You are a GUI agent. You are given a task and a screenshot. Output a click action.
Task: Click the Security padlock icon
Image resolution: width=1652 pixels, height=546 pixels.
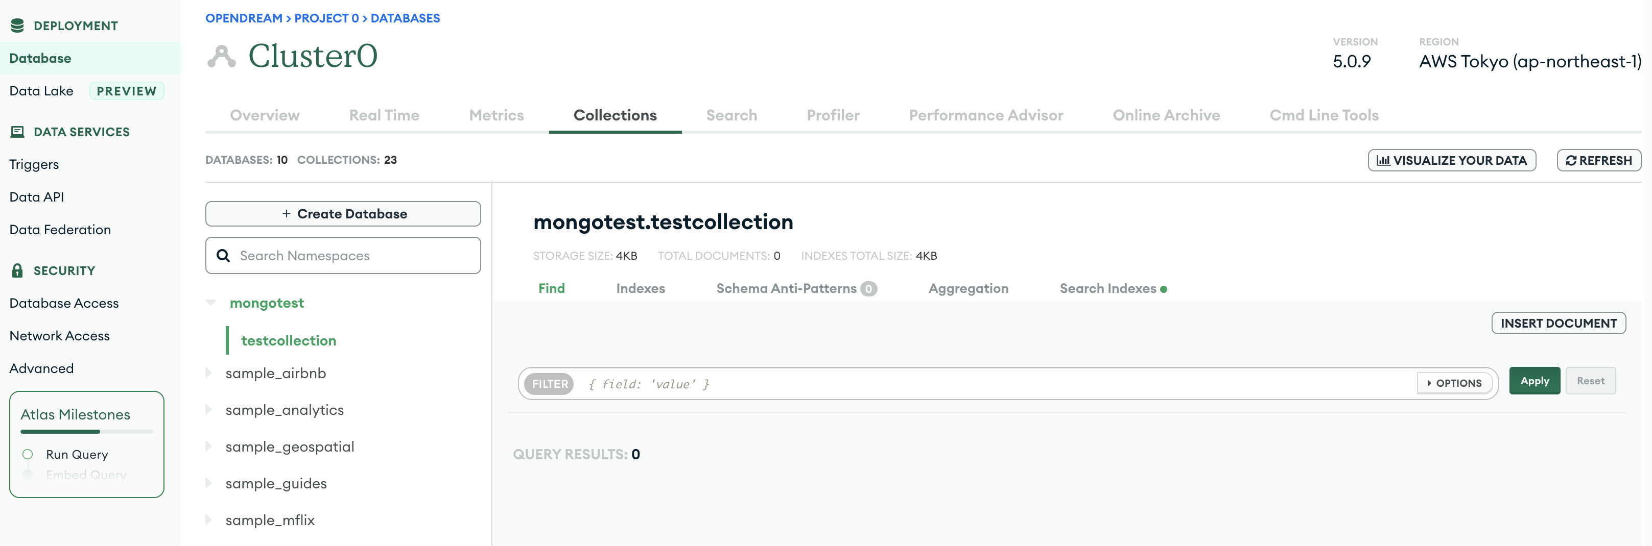(x=17, y=270)
